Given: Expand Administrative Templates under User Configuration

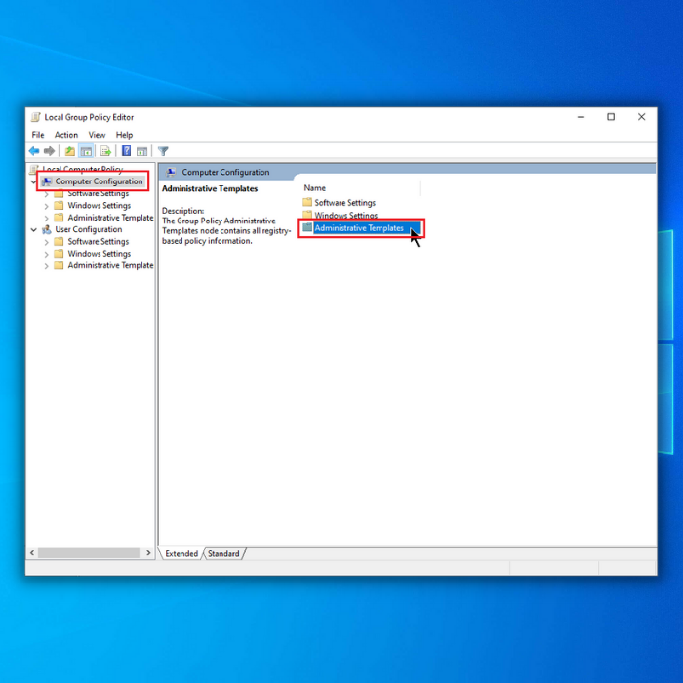Looking at the screenshot, I should coord(46,266).
